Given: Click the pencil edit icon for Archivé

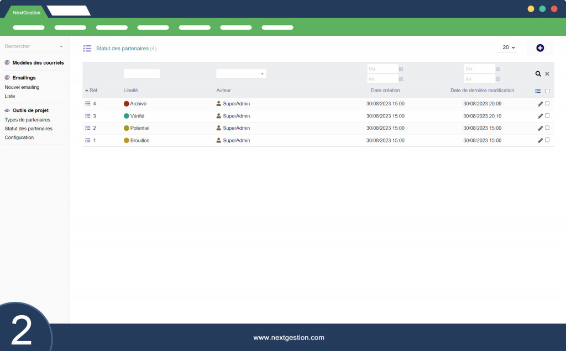Looking at the screenshot, I should [540, 104].
